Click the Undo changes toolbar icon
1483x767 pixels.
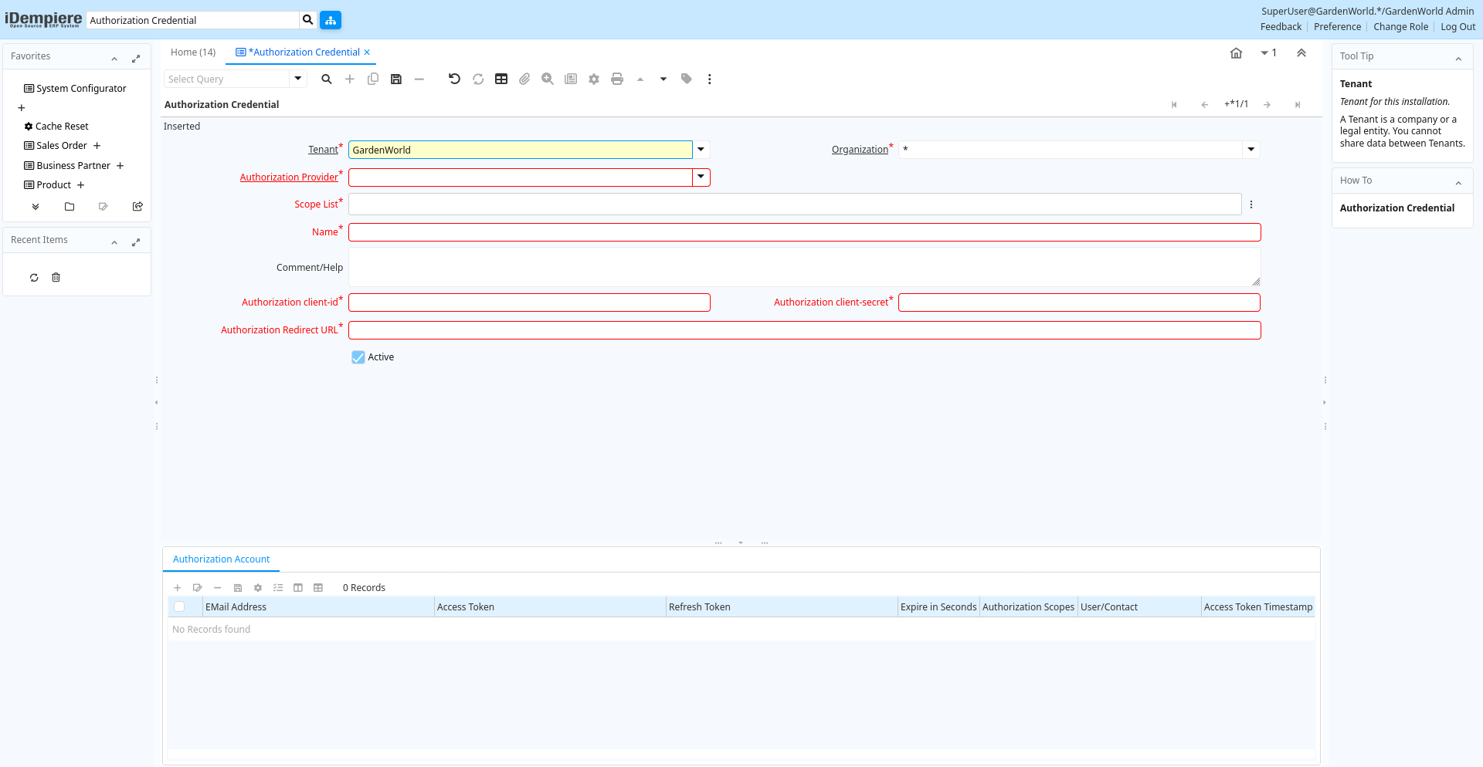454,79
